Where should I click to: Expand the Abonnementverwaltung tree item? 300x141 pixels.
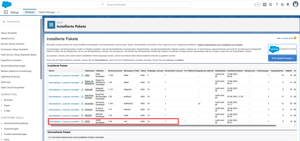tap(2, 123)
